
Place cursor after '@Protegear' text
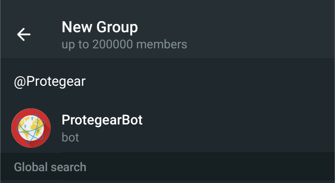click(86, 81)
